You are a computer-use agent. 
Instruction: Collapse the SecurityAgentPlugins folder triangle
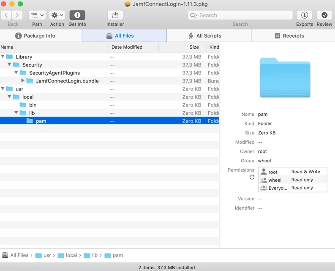[16, 73]
